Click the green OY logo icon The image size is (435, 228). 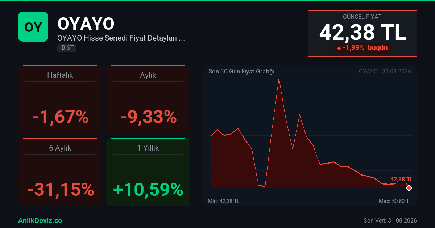click(x=33, y=26)
